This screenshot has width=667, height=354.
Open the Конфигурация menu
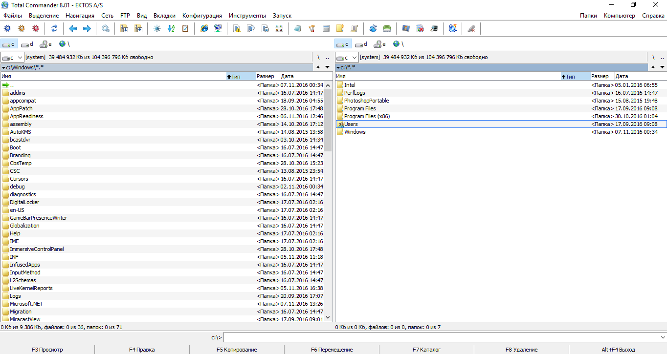[202, 16]
